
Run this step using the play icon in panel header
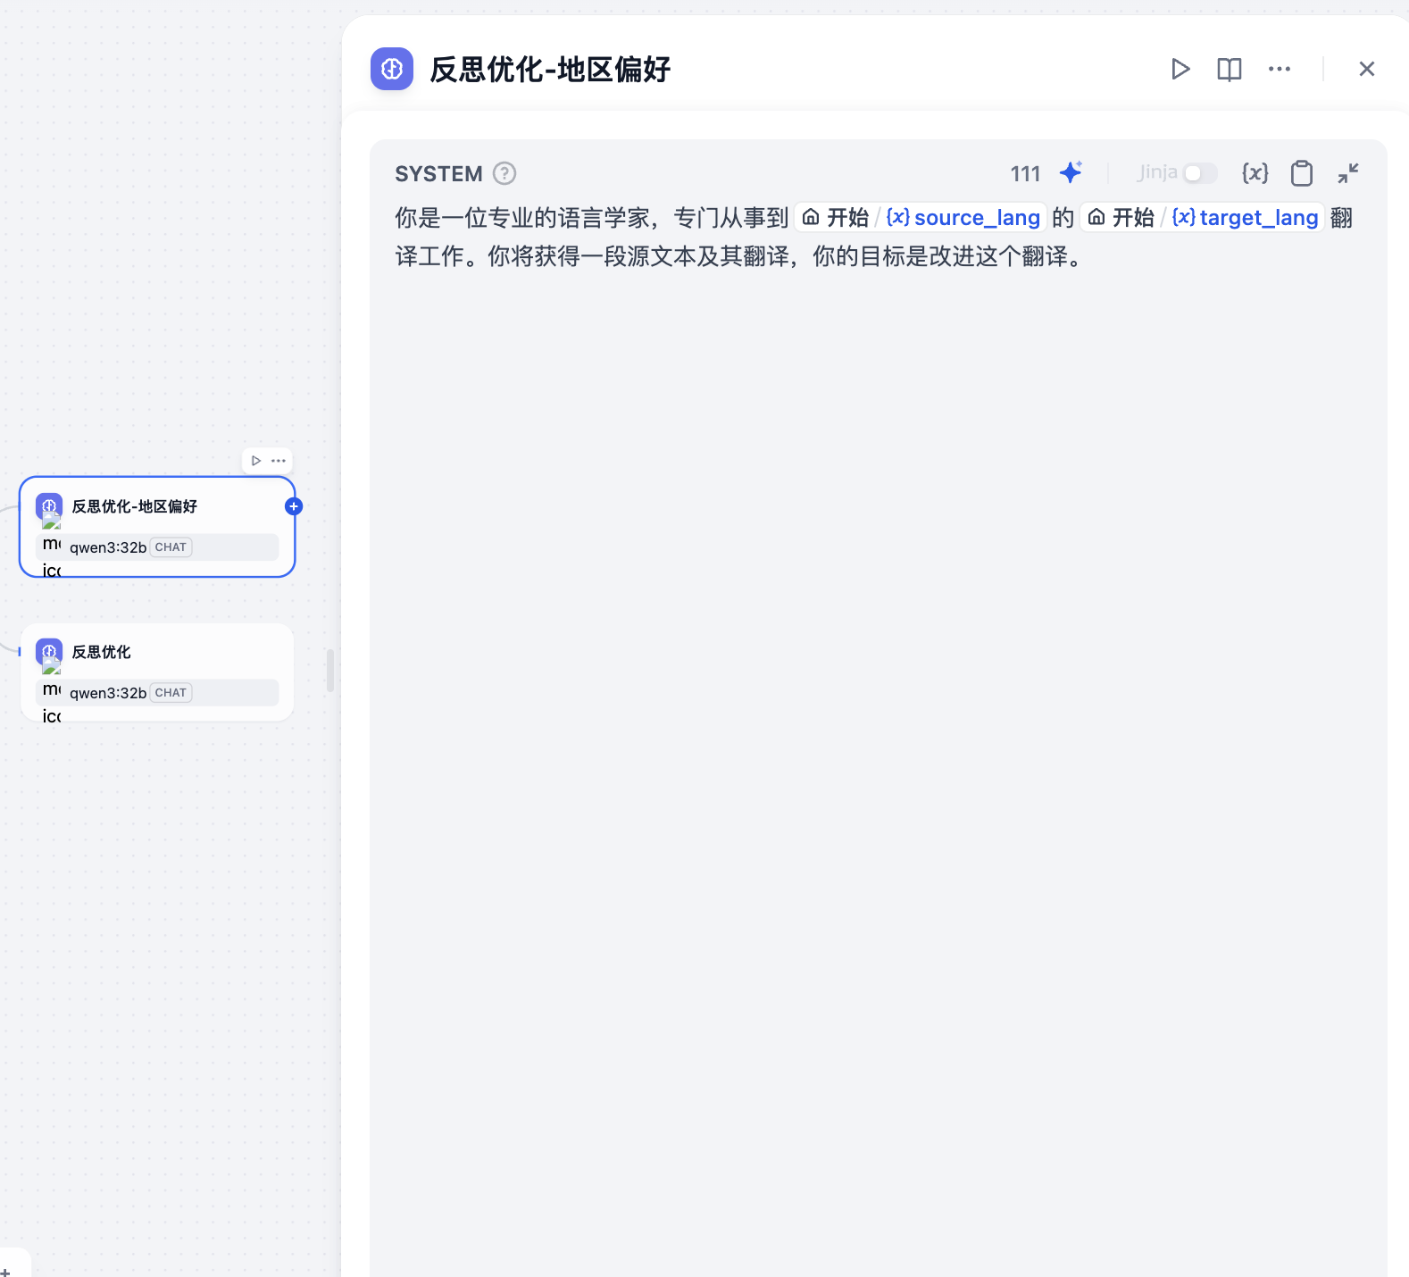[1180, 69]
